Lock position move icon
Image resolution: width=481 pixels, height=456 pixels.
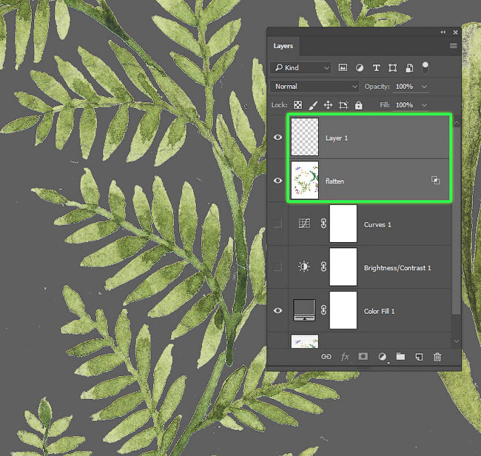(328, 105)
